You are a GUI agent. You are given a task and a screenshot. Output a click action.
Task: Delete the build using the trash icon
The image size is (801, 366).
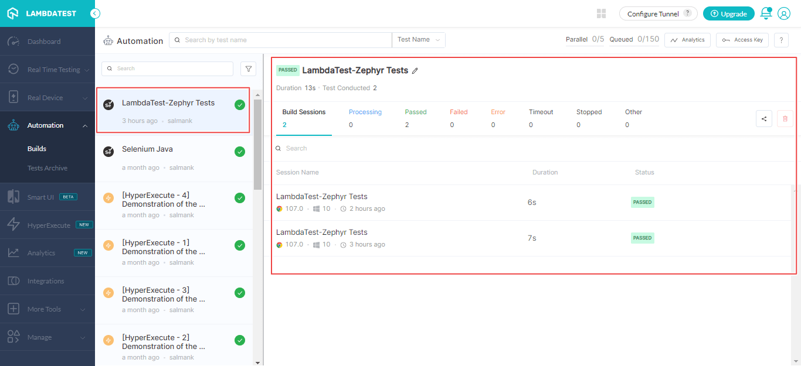click(x=785, y=118)
